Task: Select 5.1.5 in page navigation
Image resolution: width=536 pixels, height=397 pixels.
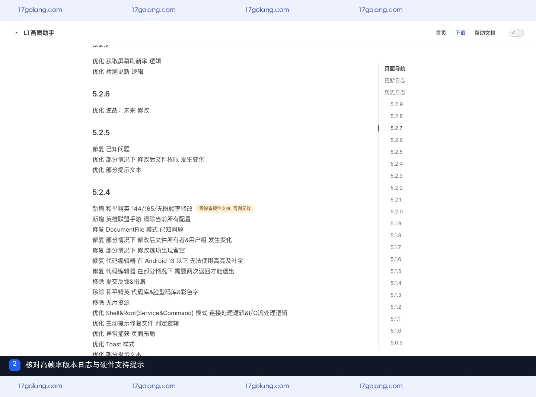Action: tap(396, 271)
